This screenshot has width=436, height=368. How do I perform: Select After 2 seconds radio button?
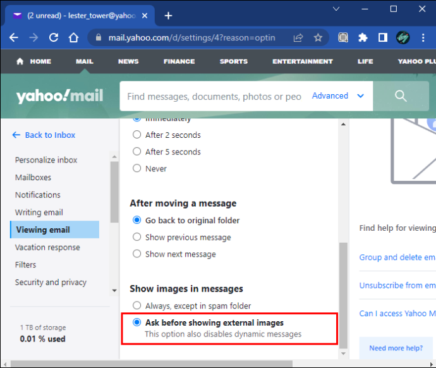[x=136, y=135]
